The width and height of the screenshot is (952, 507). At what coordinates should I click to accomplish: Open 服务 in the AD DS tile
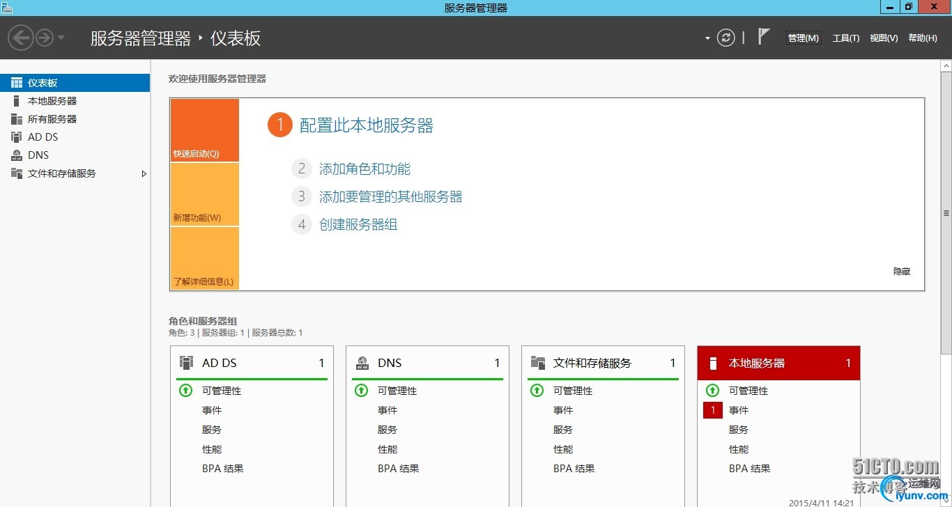212,430
